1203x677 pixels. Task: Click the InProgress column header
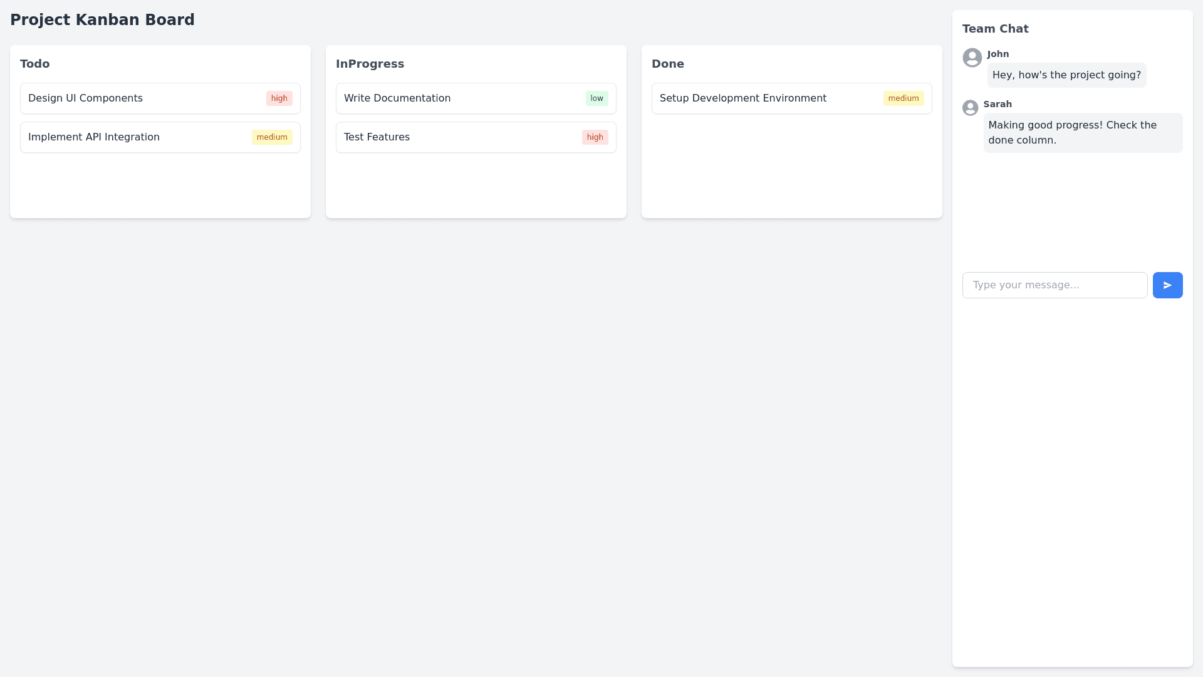click(370, 64)
